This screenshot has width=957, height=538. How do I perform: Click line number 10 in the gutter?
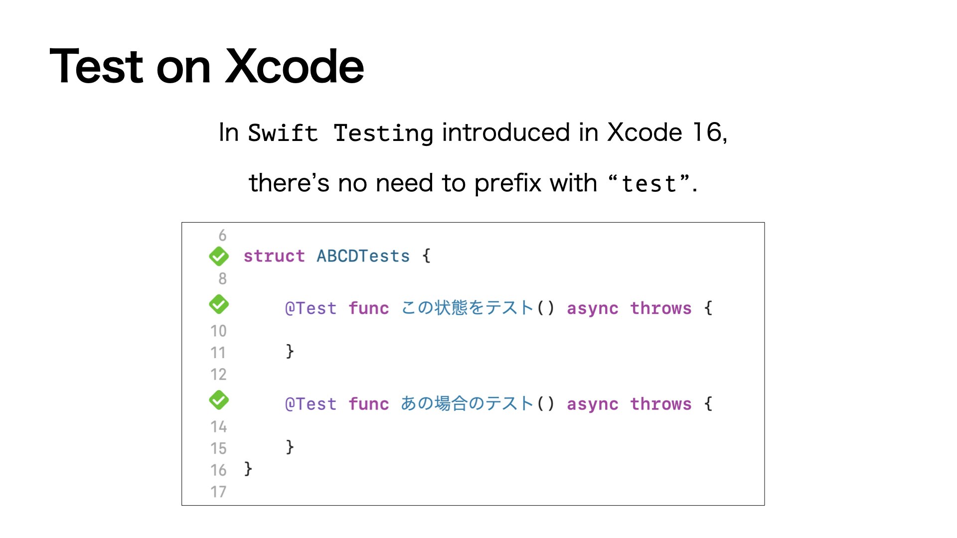[x=219, y=330]
